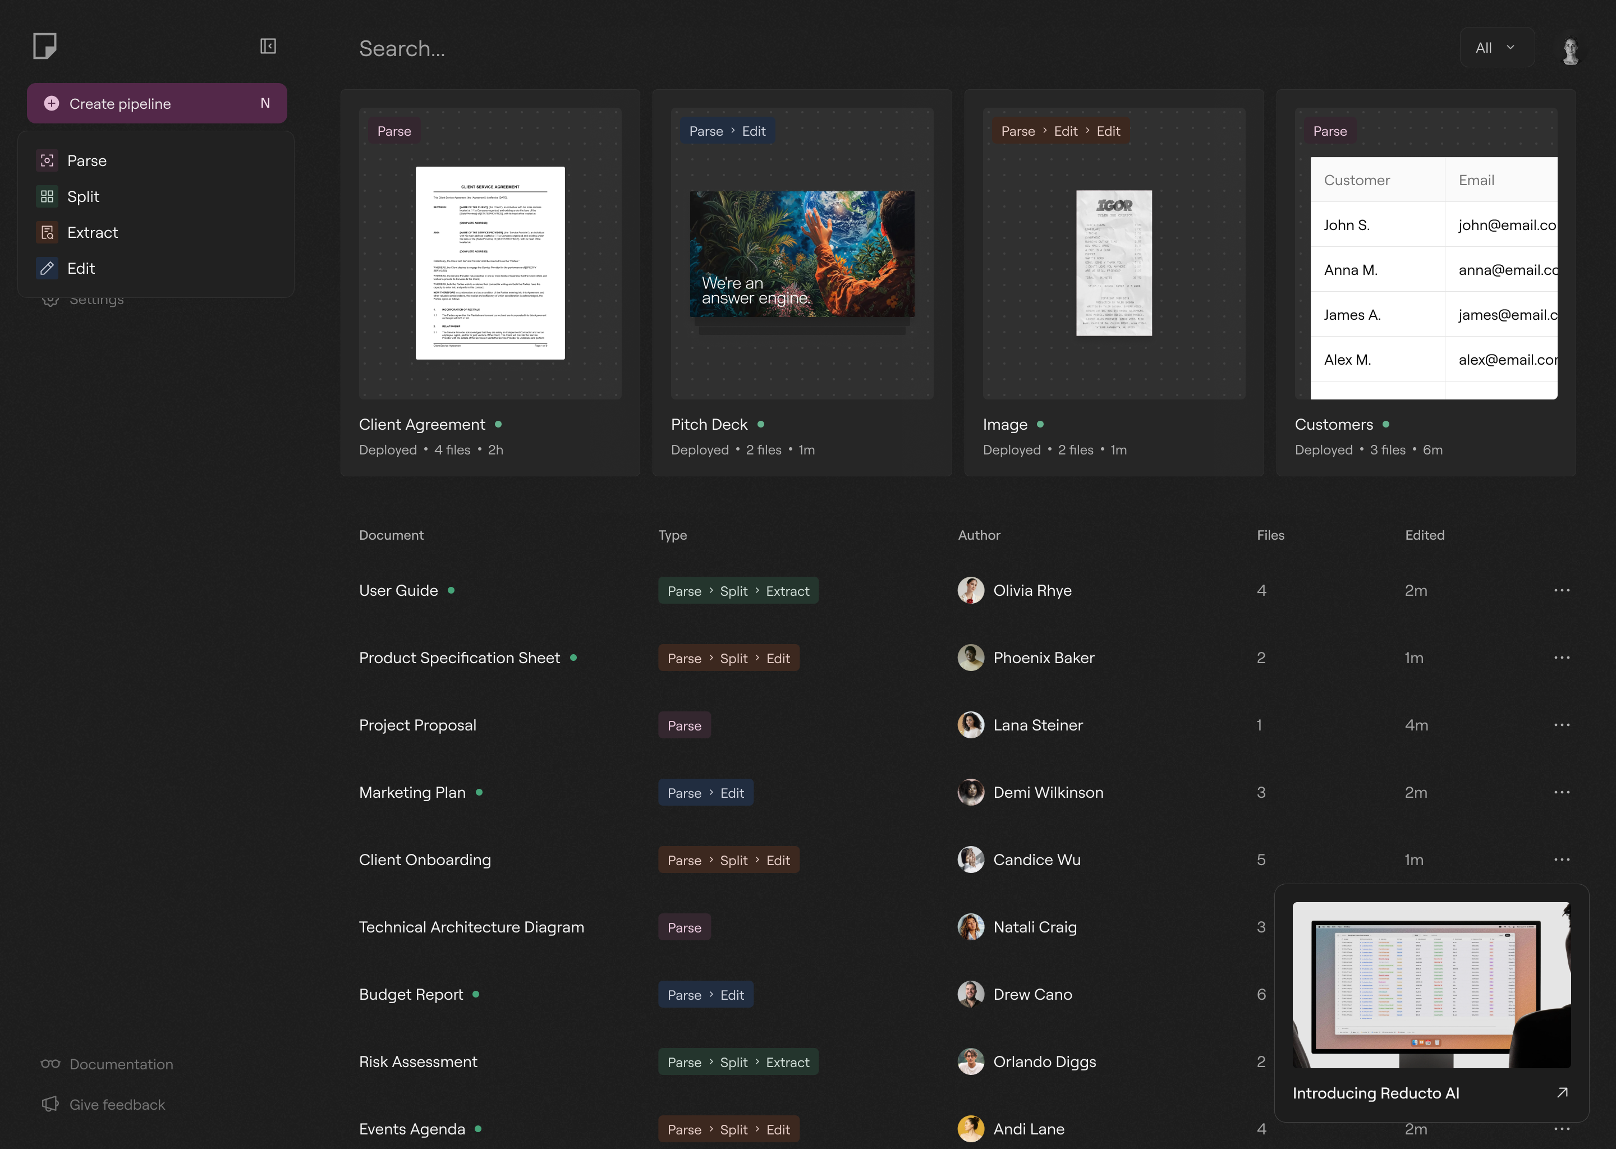Click the Documentation glasses icon

point(50,1064)
